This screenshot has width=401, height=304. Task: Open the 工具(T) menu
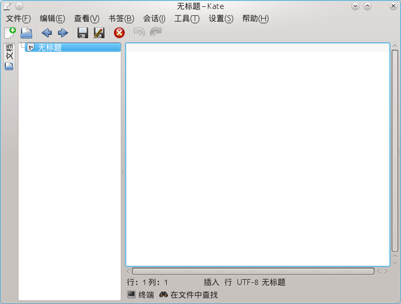coord(187,19)
